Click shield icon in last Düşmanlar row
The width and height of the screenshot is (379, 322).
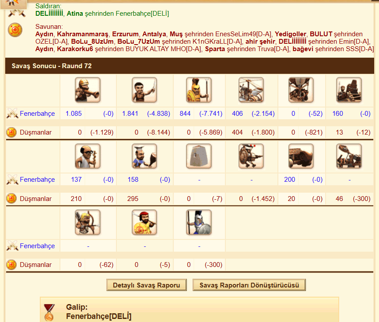tap(11, 265)
